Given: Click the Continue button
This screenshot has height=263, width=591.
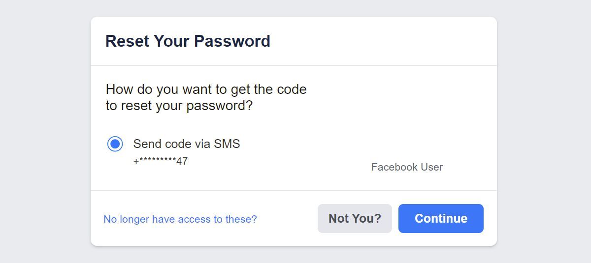Looking at the screenshot, I should coord(441,219).
